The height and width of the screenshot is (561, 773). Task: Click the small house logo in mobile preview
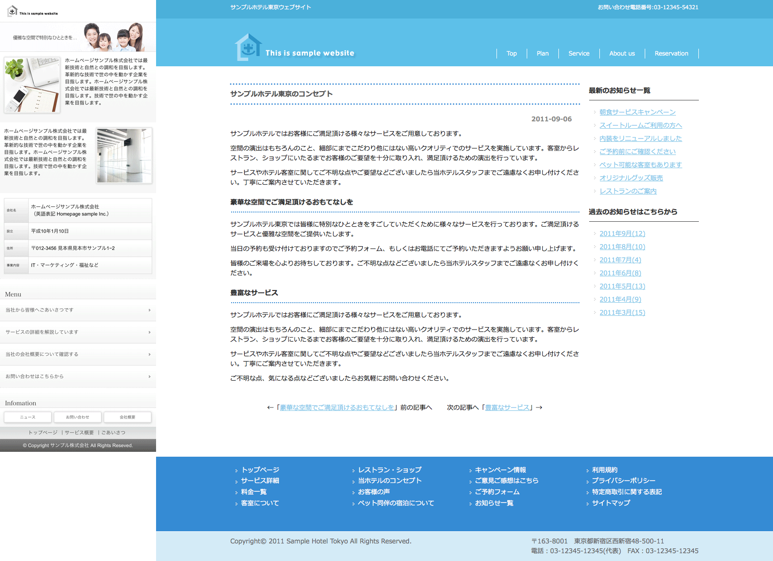click(13, 11)
